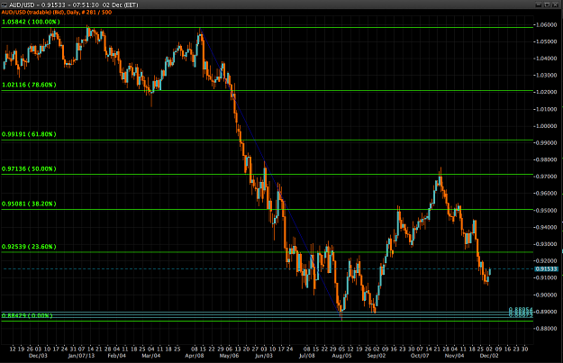The height and width of the screenshot is (363, 563).
Task: Click the 0.91000 price axis label
Action: tap(546, 278)
